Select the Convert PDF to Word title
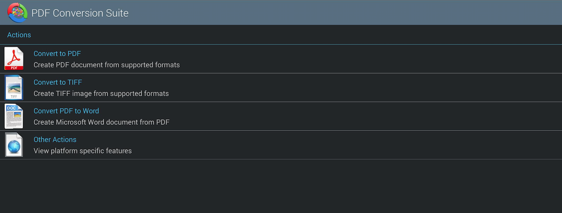This screenshot has height=213, width=562. tap(66, 111)
